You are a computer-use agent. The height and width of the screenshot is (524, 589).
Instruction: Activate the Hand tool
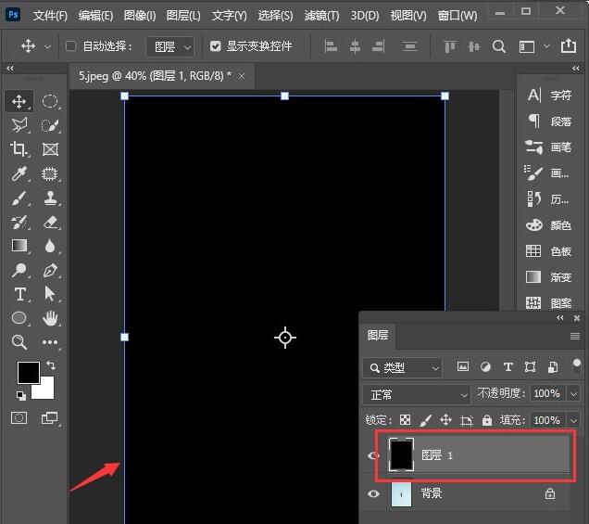pyautogui.click(x=51, y=318)
